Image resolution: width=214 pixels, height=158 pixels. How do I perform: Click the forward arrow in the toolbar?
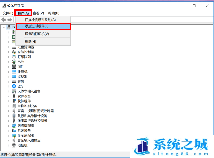click(10, 20)
